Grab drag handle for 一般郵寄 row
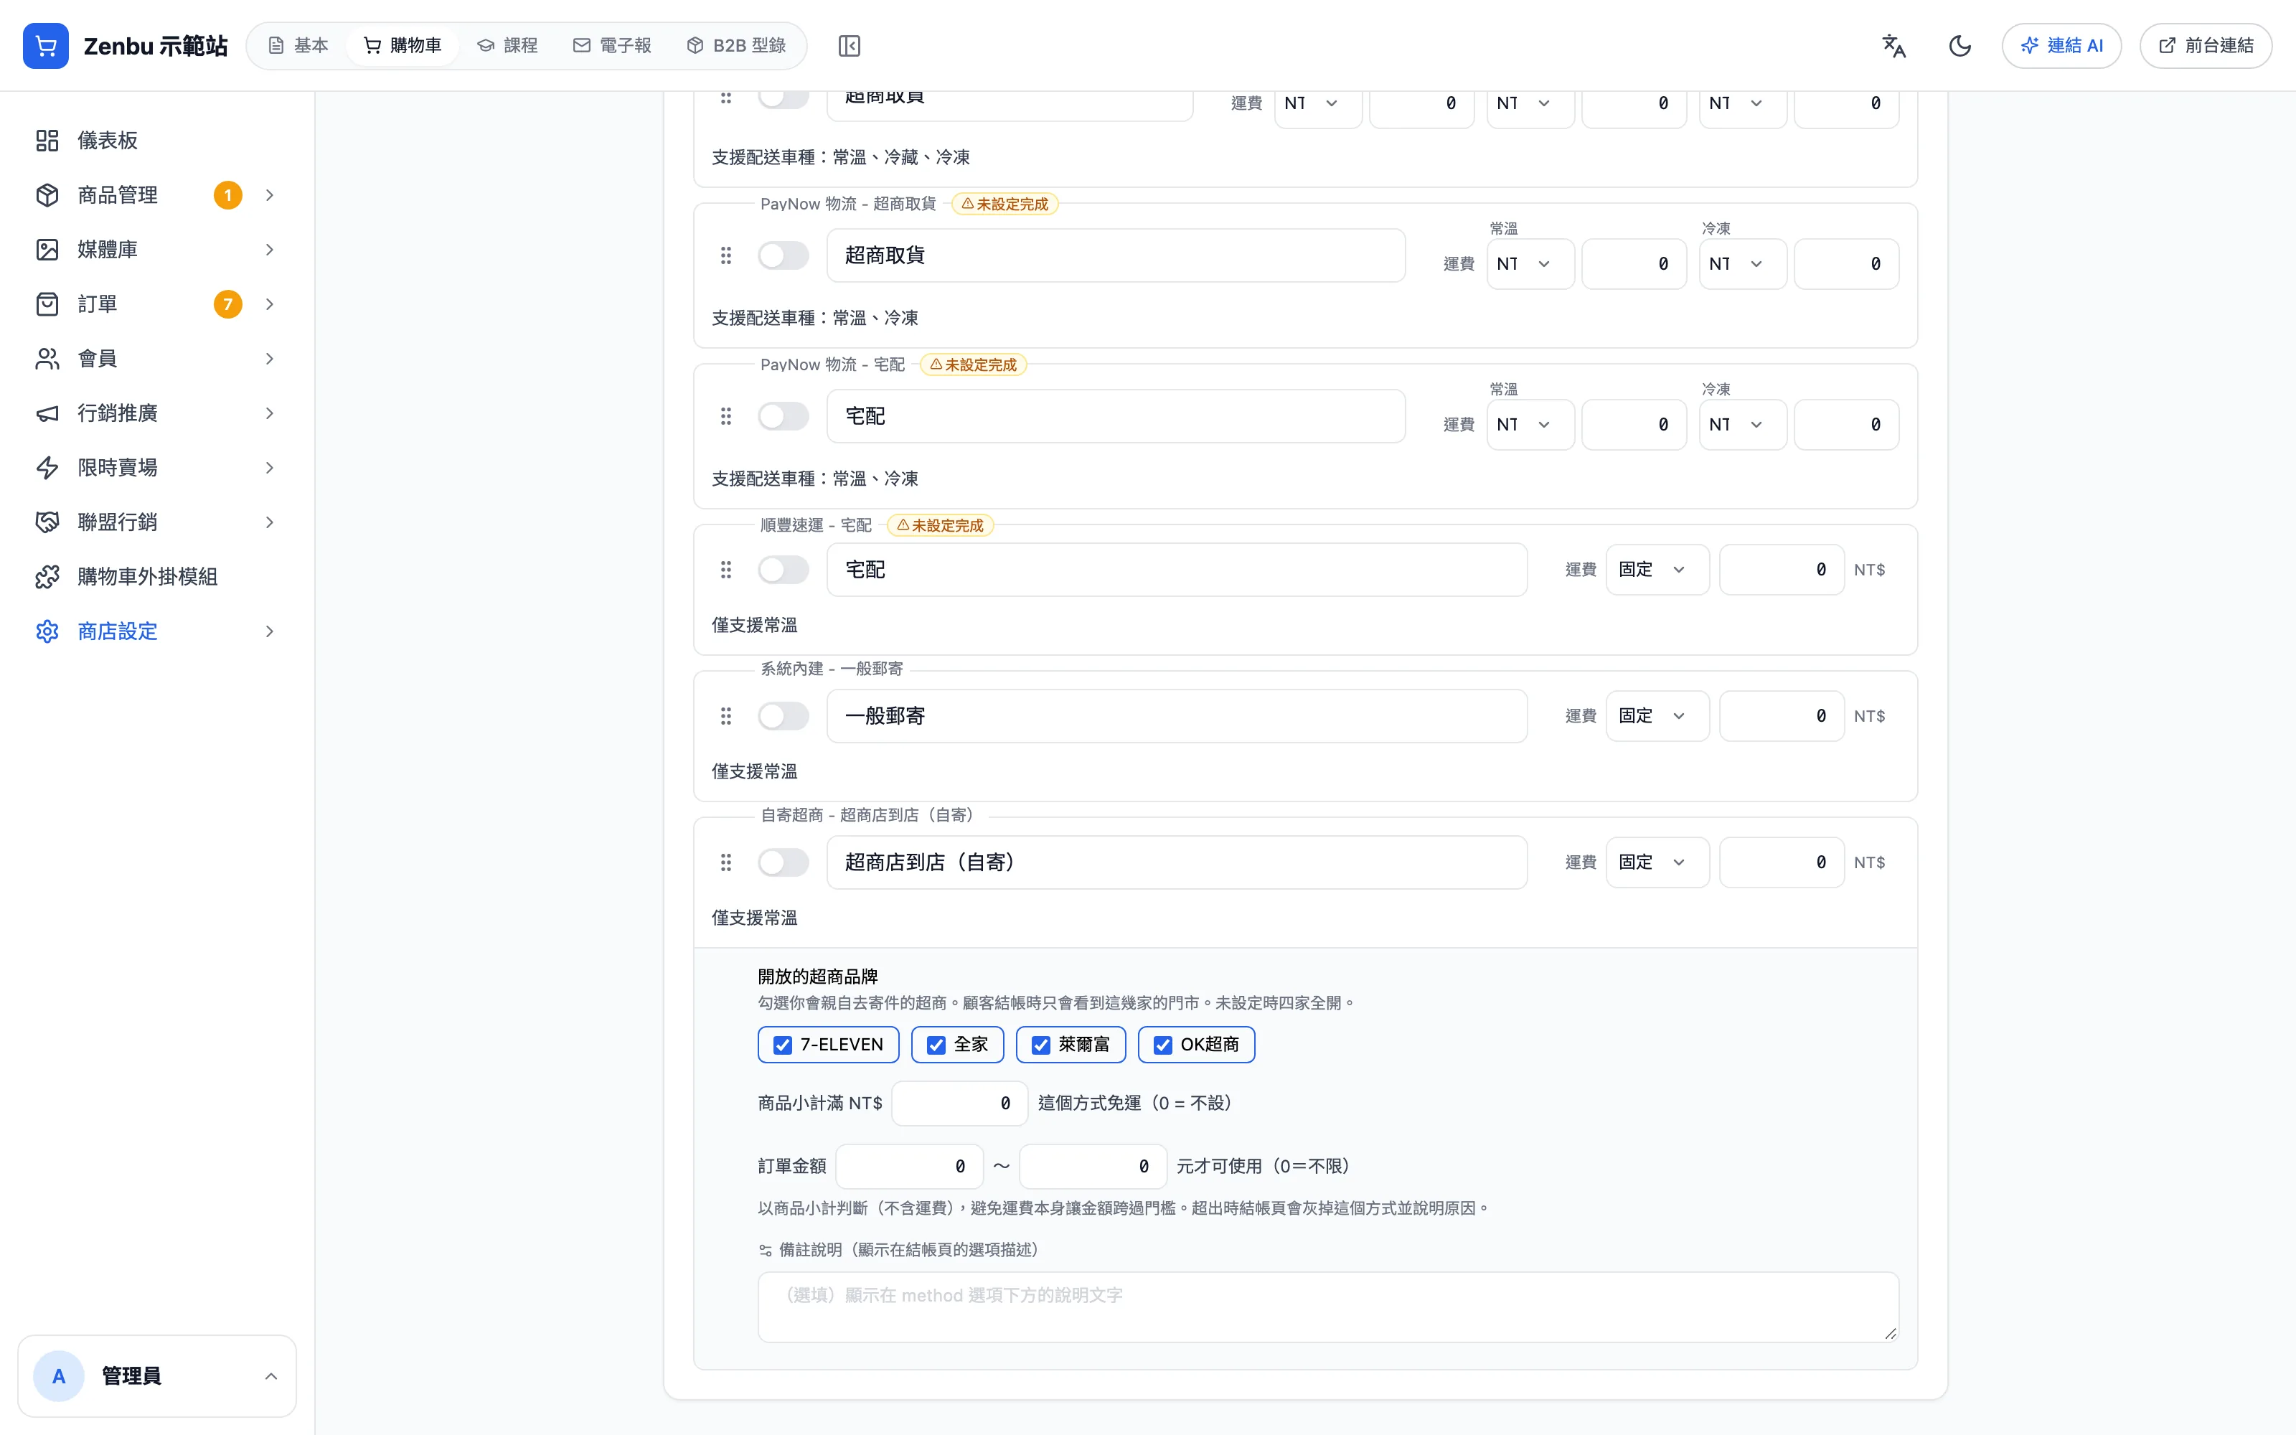 pyautogui.click(x=726, y=715)
